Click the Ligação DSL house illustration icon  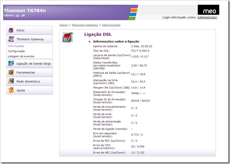68,38
